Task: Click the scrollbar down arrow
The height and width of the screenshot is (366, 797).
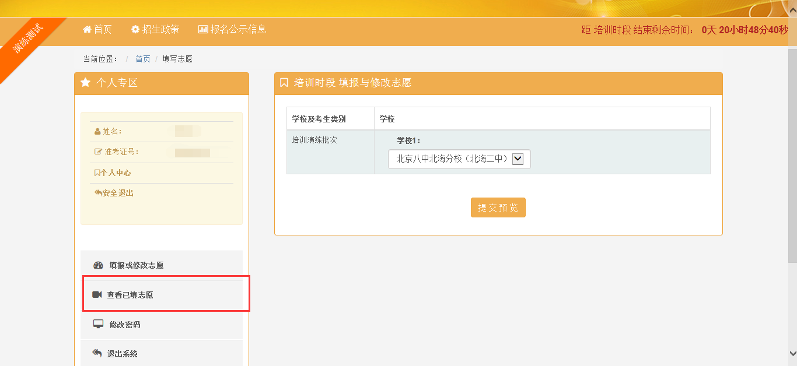Action: [x=792, y=353]
